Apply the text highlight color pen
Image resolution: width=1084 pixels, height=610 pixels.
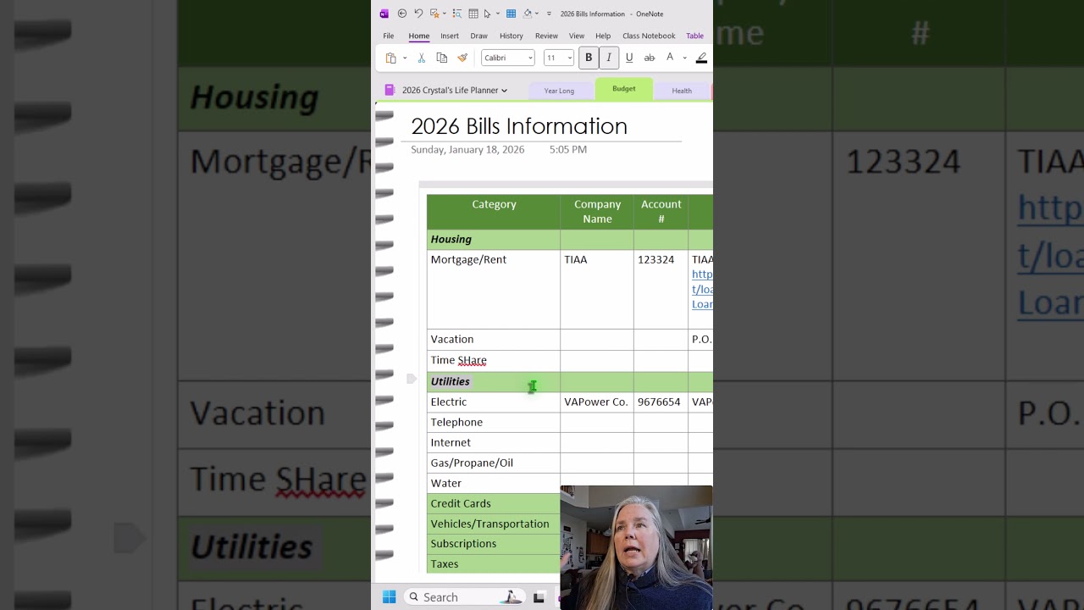click(x=701, y=58)
